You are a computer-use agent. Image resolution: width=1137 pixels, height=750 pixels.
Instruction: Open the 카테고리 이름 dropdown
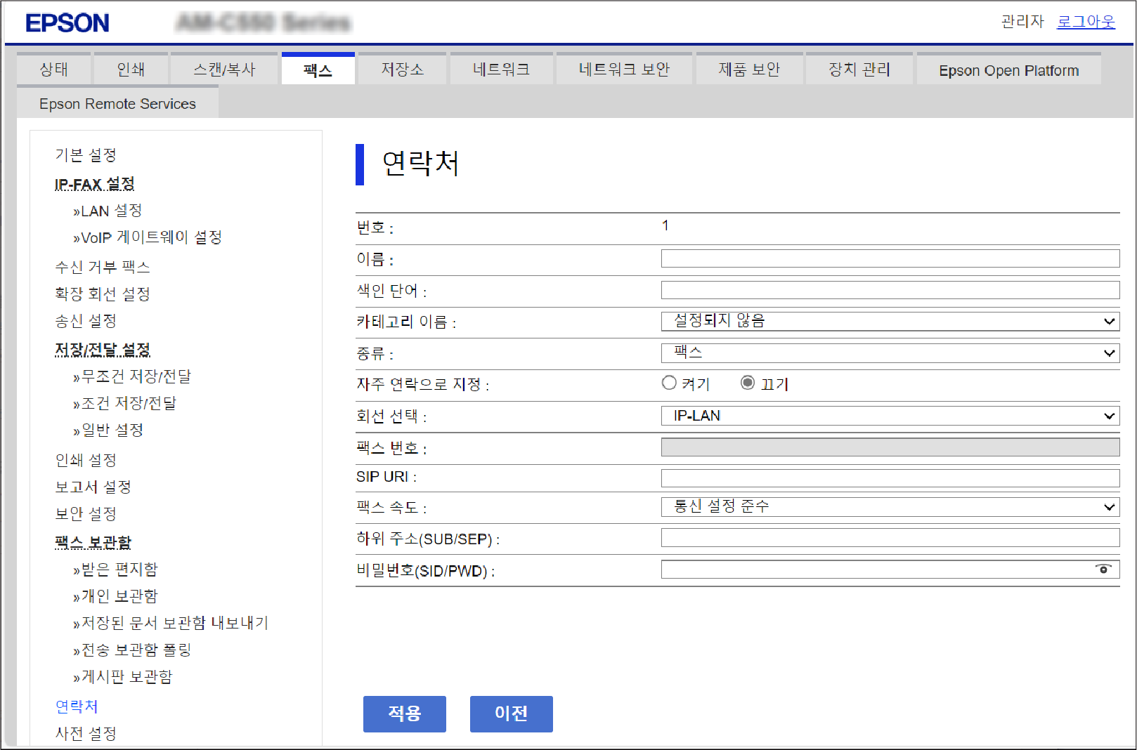[x=889, y=322]
